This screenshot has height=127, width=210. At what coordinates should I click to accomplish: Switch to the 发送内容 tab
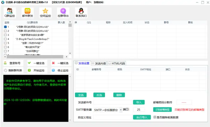[99, 63]
